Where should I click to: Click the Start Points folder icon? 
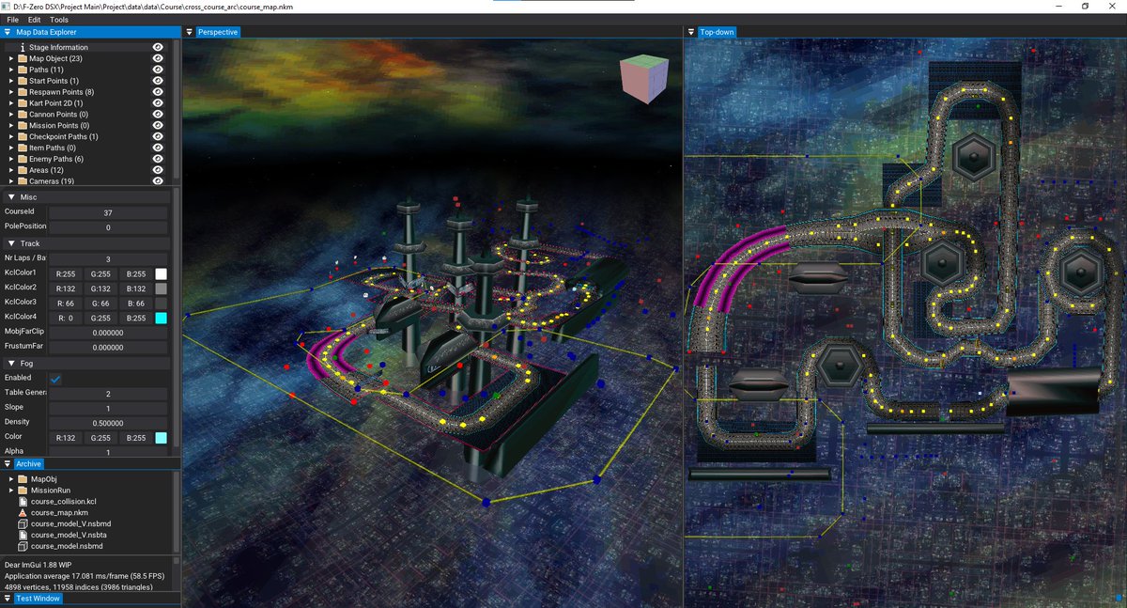[22, 81]
